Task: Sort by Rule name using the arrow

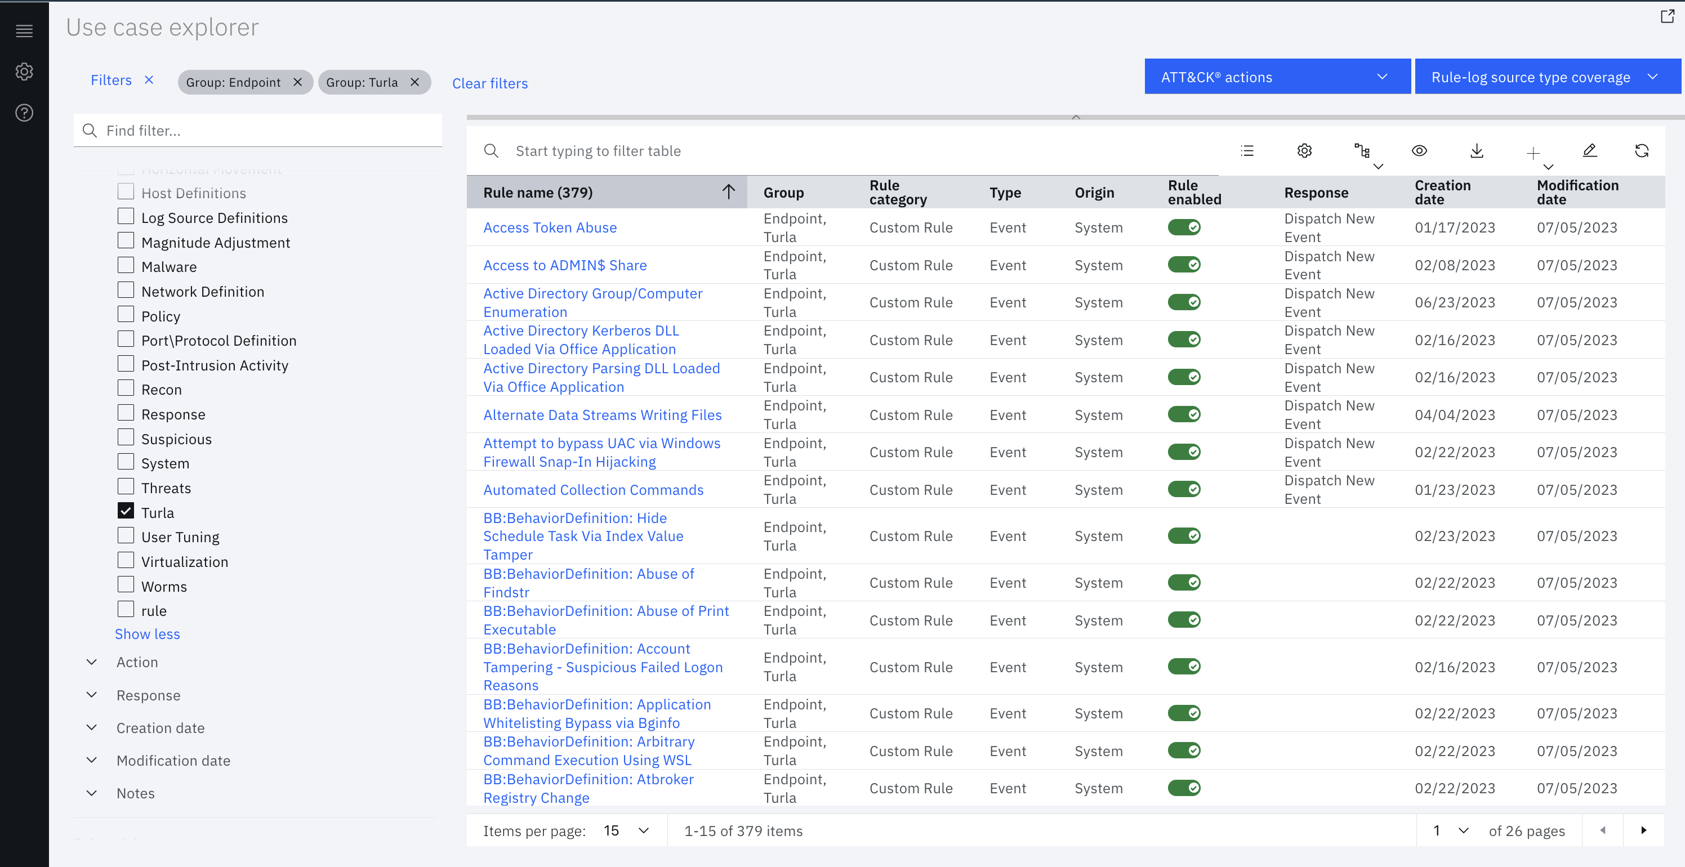Action: tap(728, 191)
